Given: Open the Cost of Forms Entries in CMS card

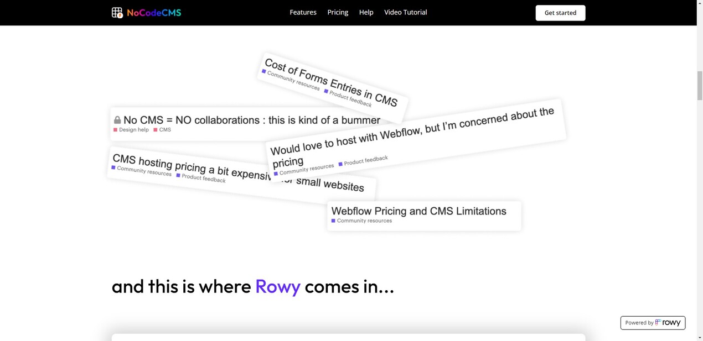Looking at the screenshot, I should (x=330, y=82).
